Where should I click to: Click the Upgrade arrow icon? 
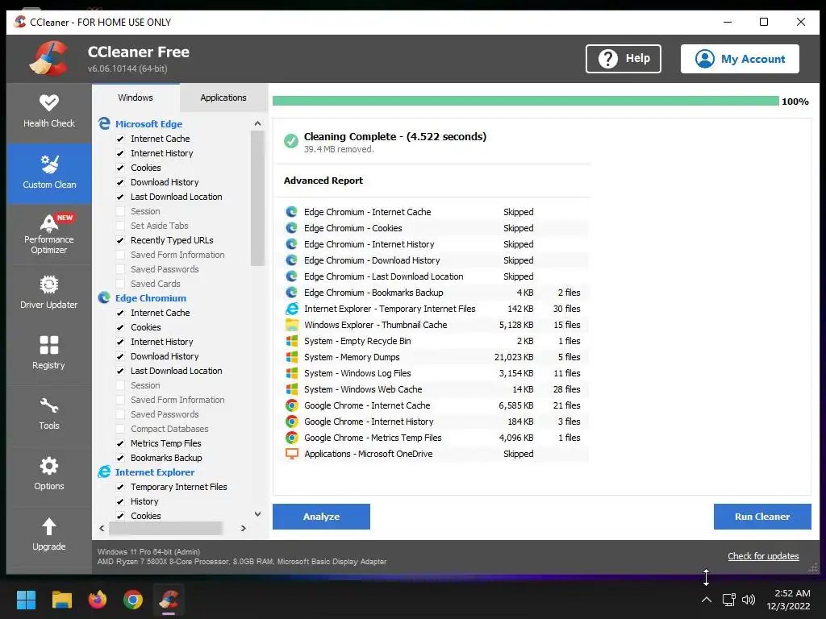coord(49,526)
